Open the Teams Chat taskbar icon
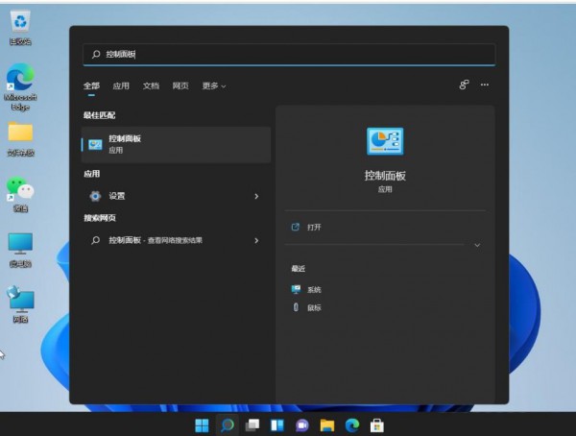This screenshot has width=576, height=436. coord(302,425)
